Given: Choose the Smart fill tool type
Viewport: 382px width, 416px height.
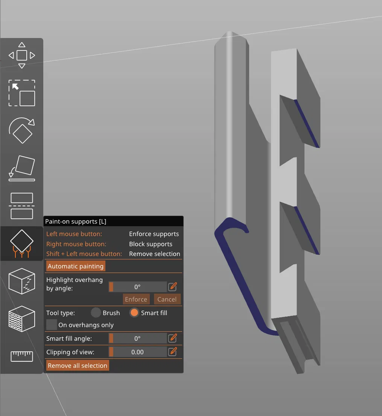Looking at the screenshot, I should (x=134, y=313).
